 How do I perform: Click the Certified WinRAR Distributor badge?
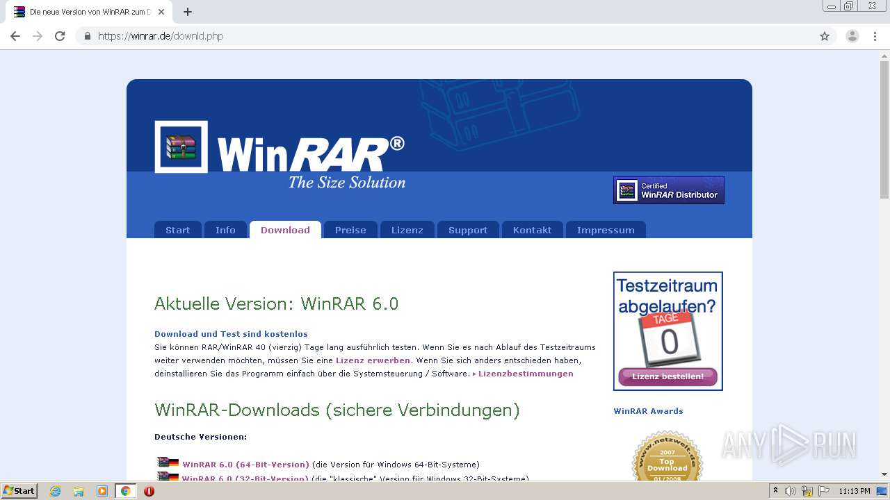668,190
